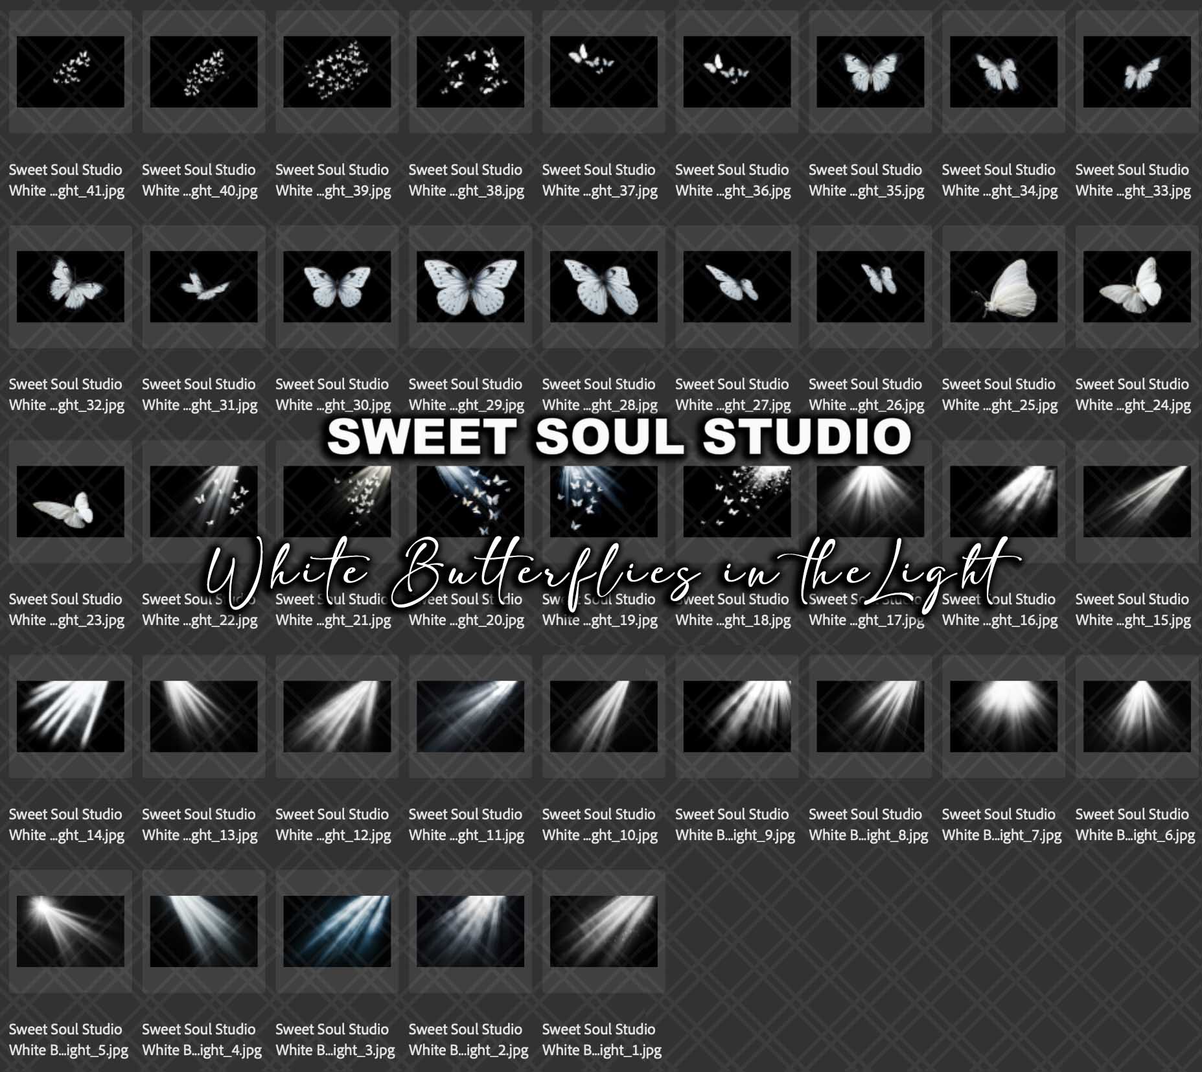Screen dimensions: 1202x1072
Task: Select the large butterfly thumbnail White ...ght_35.jpg
Action: coord(870,72)
